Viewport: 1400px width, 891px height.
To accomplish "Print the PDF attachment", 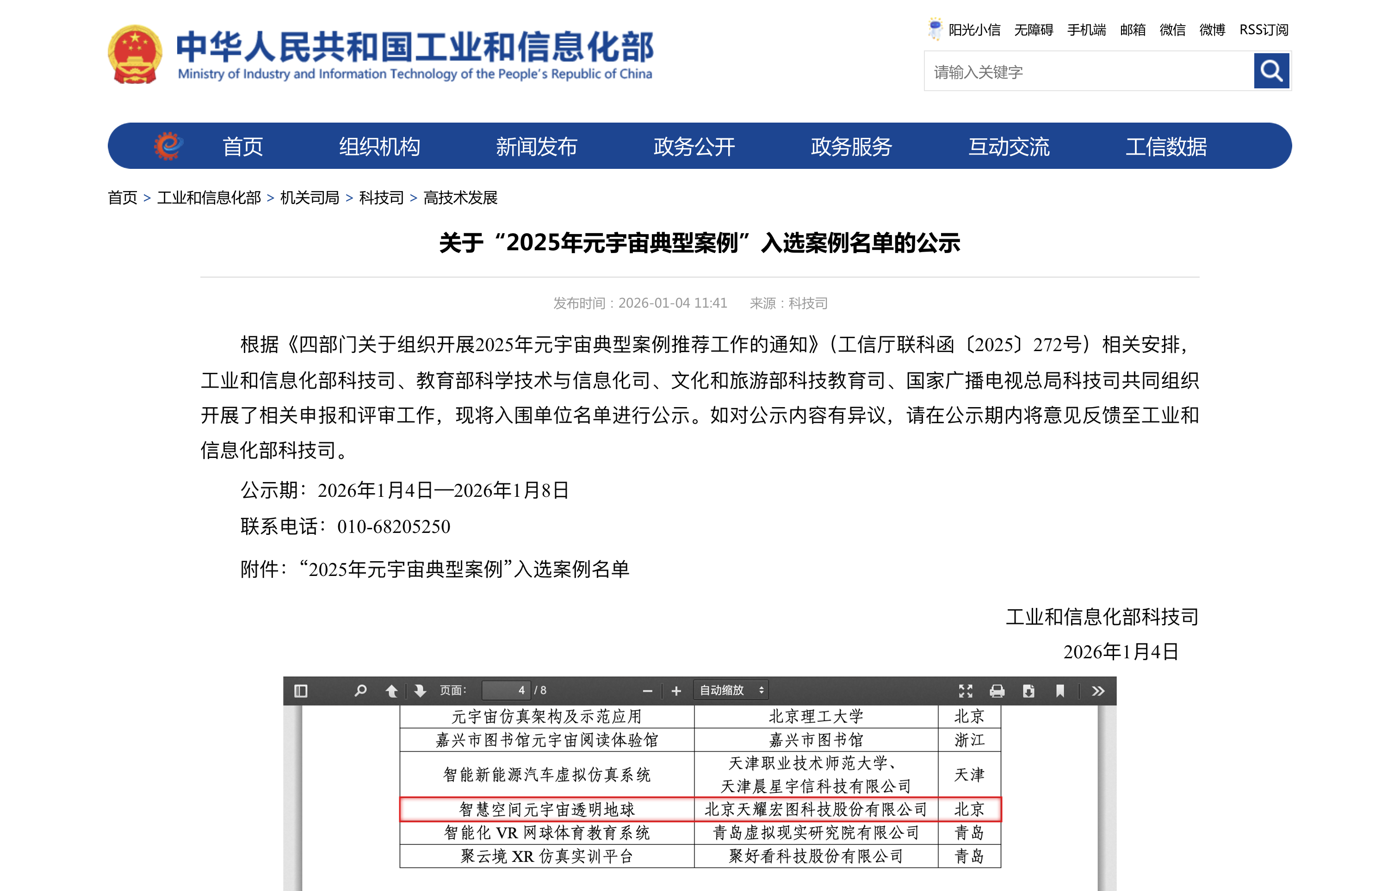I will pyautogui.click(x=997, y=691).
